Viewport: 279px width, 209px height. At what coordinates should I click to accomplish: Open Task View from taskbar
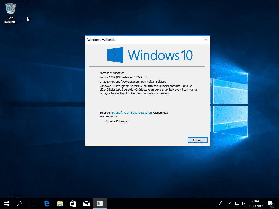click(33, 204)
